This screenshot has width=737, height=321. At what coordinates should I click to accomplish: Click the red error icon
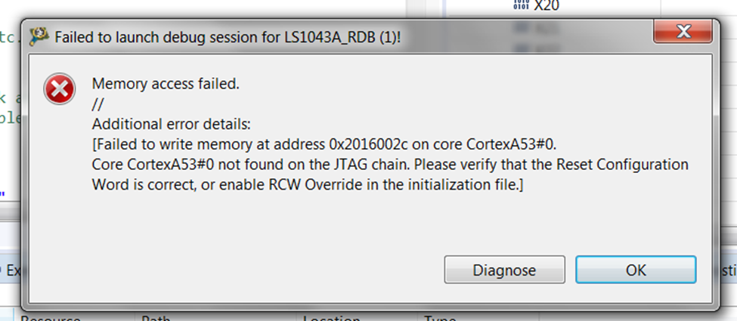tap(59, 91)
